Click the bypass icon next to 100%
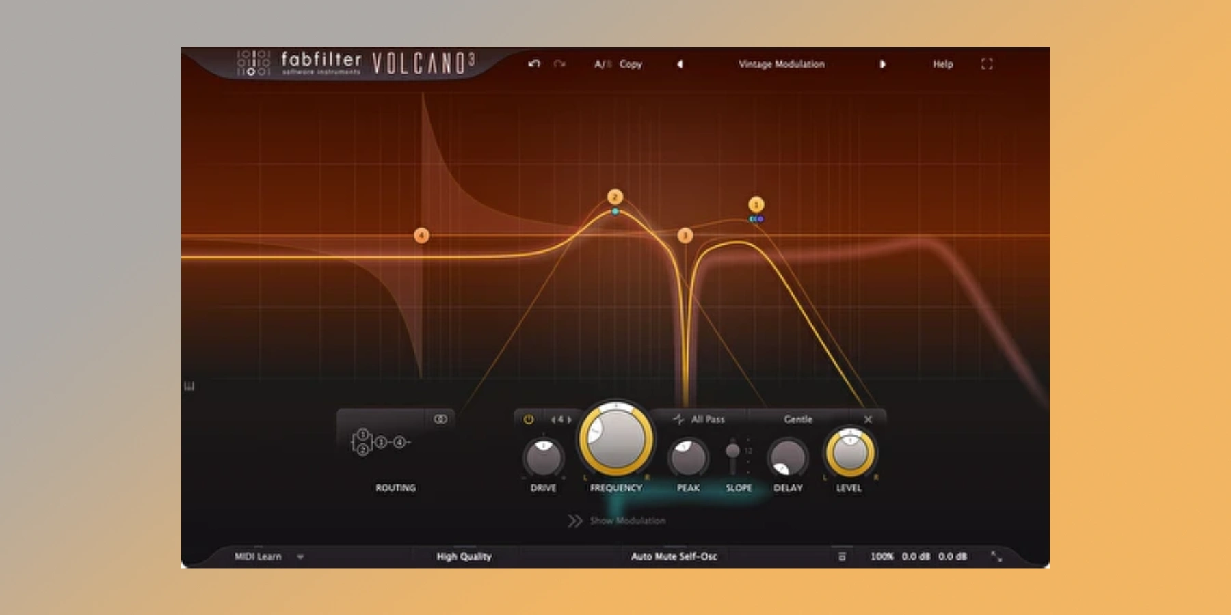Screen dimensions: 1231x615 click(x=842, y=557)
